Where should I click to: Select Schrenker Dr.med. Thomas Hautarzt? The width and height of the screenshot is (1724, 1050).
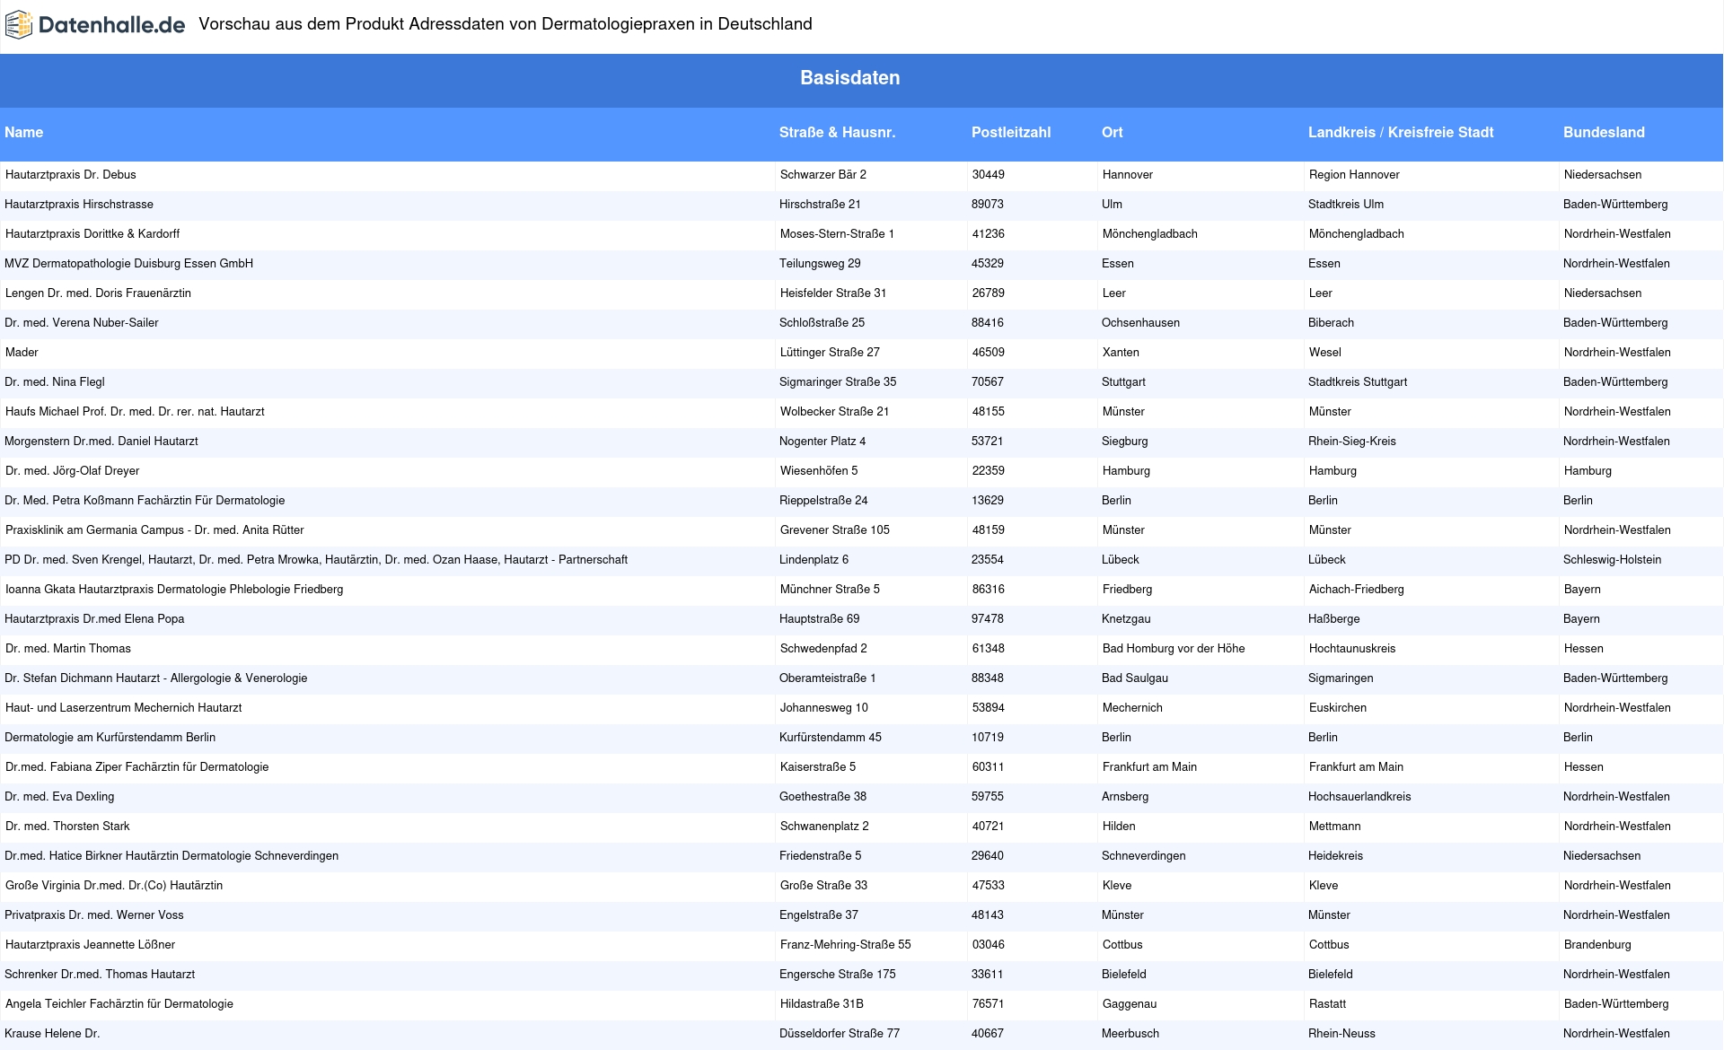pyautogui.click(x=100, y=975)
